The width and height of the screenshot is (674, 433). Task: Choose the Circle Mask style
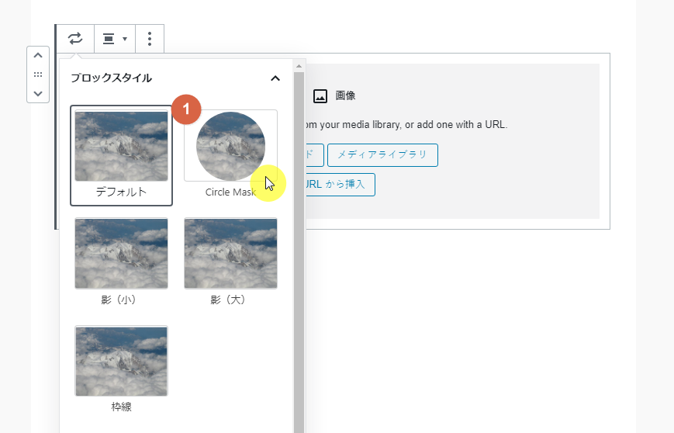pos(230,155)
